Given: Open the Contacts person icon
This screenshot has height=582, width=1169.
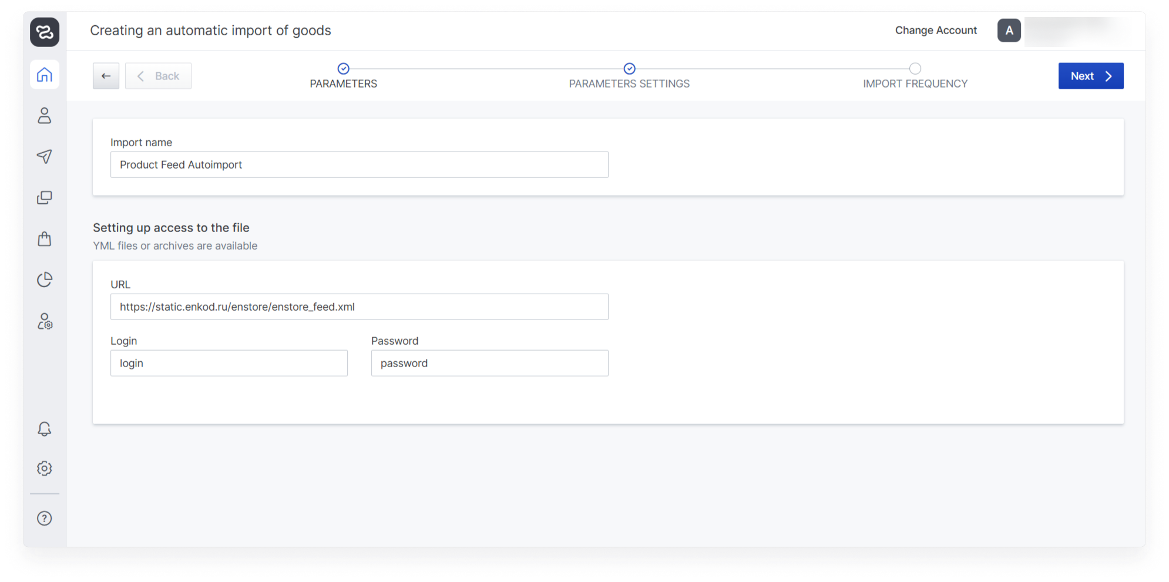Looking at the screenshot, I should pyautogui.click(x=45, y=116).
